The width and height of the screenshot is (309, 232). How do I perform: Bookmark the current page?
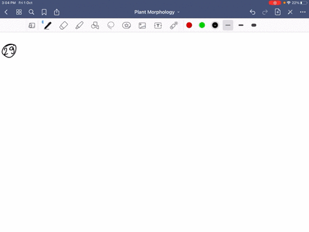(x=44, y=12)
